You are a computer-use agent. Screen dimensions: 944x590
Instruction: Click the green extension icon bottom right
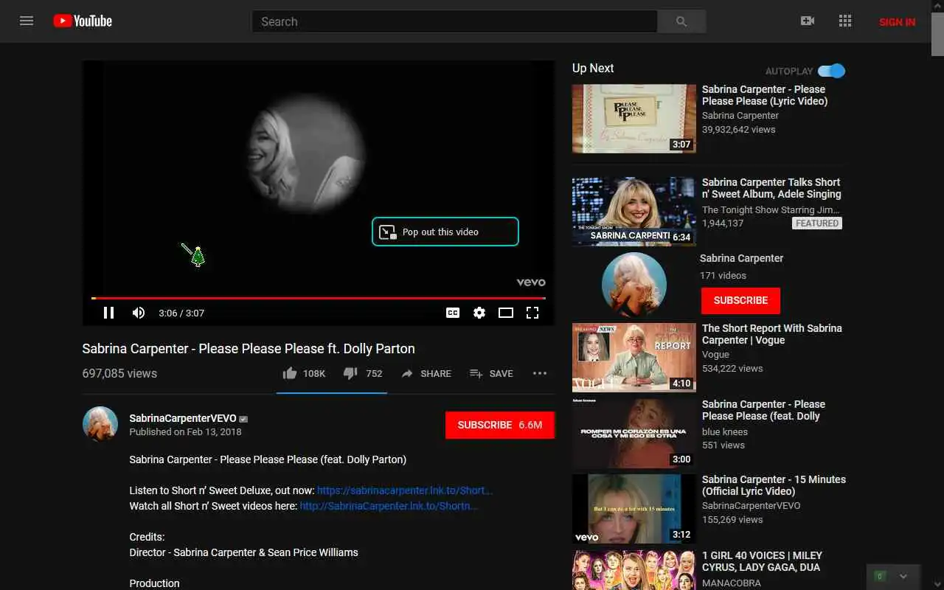pyautogui.click(x=879, y=576)
